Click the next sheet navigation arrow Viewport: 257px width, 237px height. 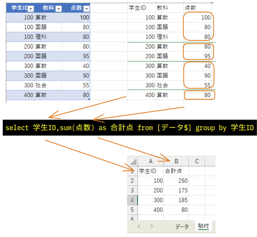click(x=152, y=227)
